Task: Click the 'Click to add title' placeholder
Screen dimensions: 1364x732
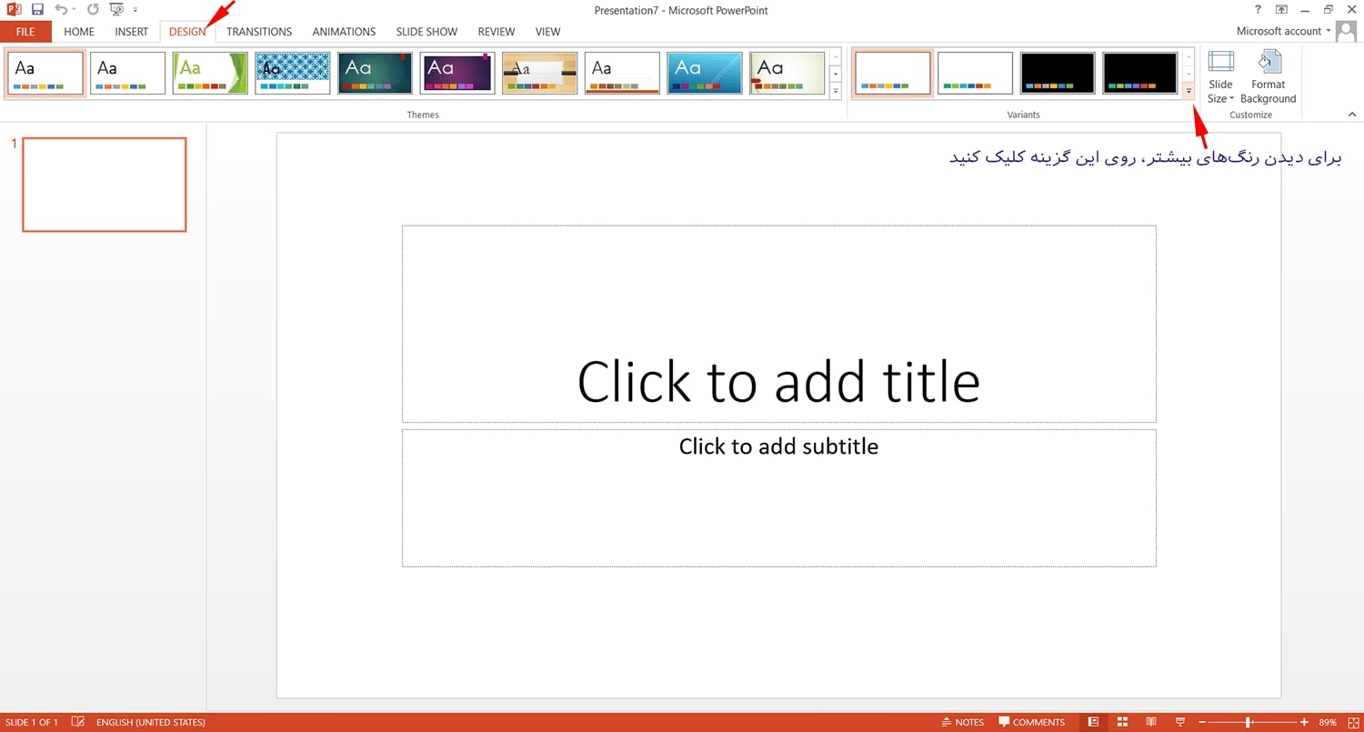Action: coord(779,324)
